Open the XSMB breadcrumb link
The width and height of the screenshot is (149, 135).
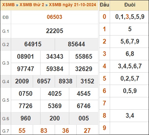8,5
